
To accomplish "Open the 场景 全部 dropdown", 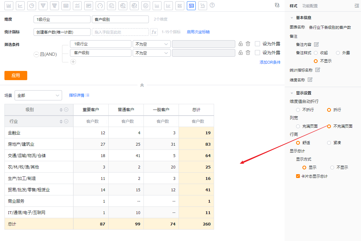I will tap(38, 95).
